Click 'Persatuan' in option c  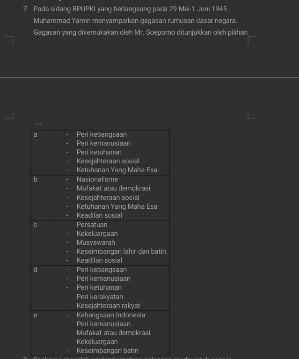(92, 225)
